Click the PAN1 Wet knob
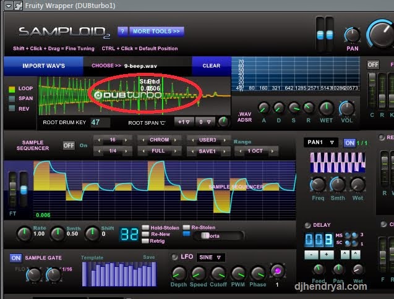Screen dimensions: 394x299 tap(358, 185)
